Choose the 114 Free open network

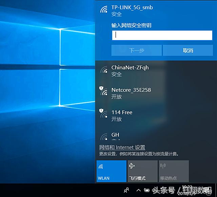(x=156, y=115)
